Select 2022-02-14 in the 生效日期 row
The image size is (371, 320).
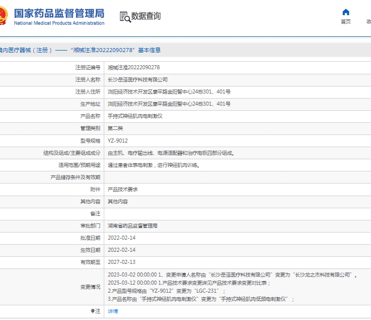point(121,250)
